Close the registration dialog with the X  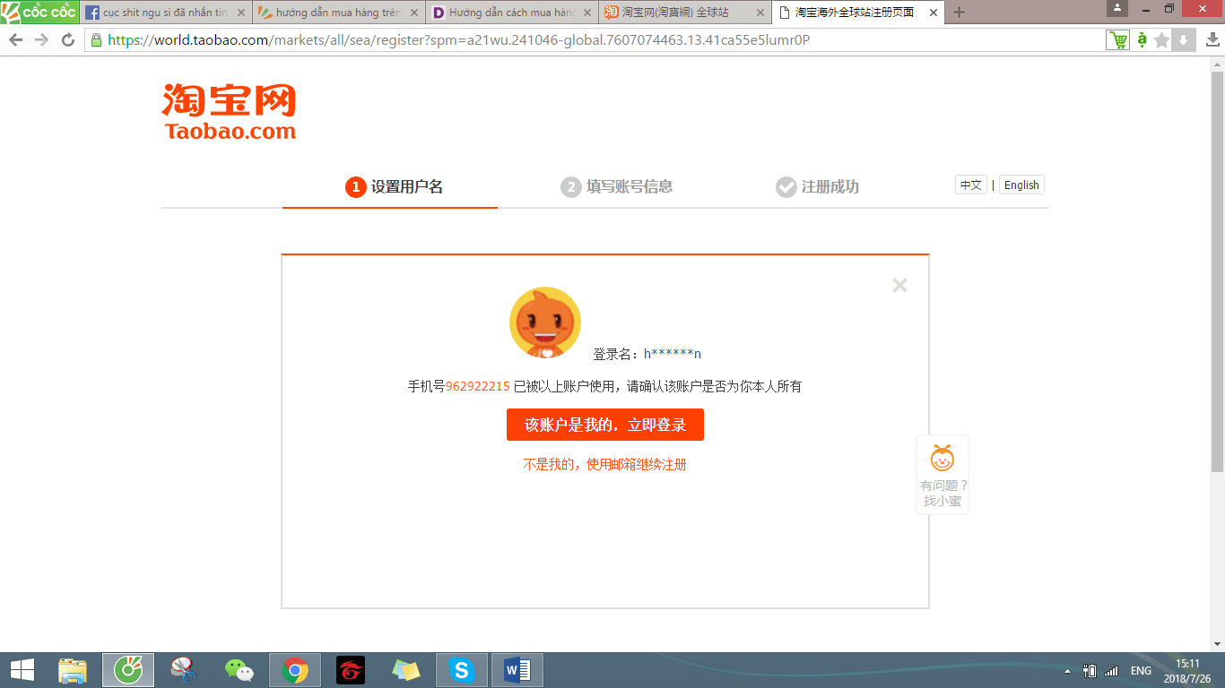[x=899, y=285]
